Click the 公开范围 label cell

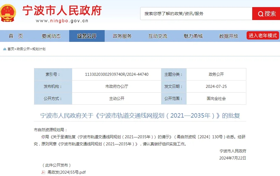point(174,98)
